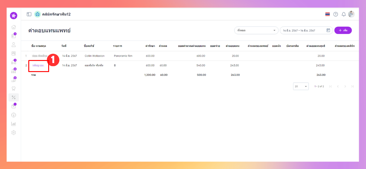Open the notifications bell
The width and height of the screenshot is (366, 169).
[343, 14]
